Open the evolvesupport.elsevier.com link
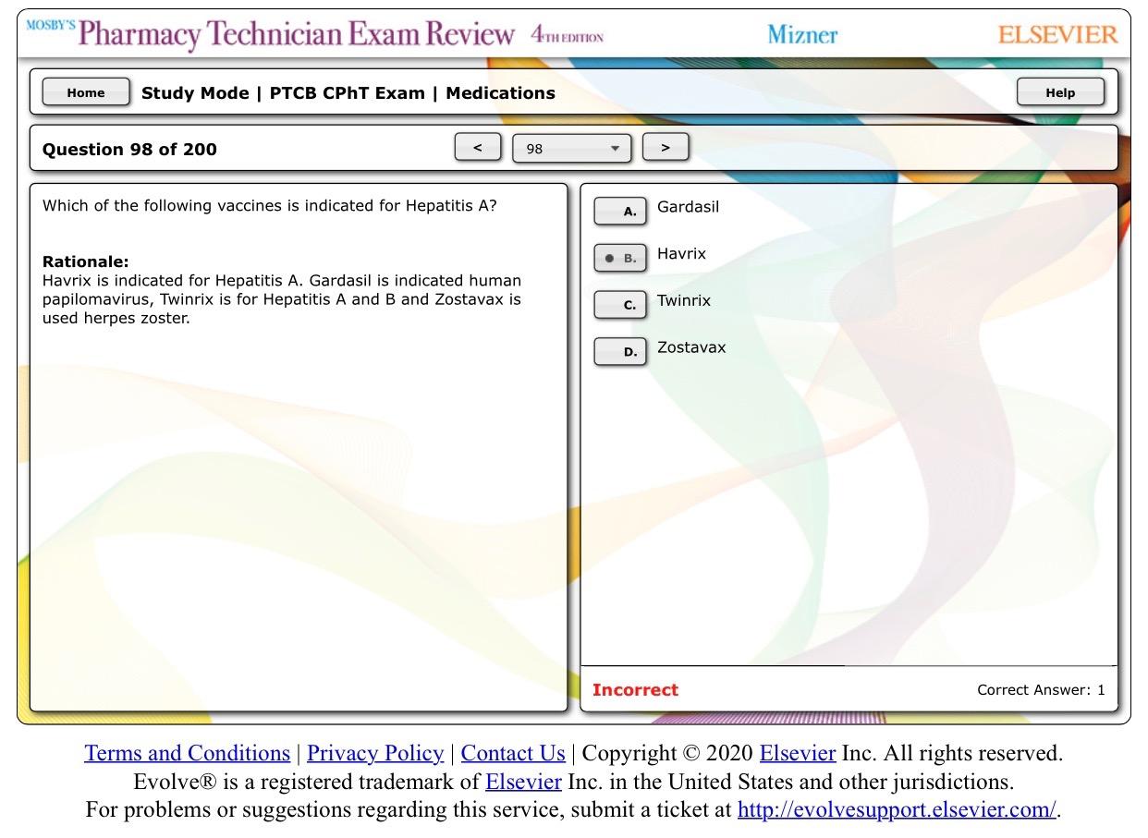This screenshot has width=1148, height=838. pyautogui.click(x=896, y=810)
